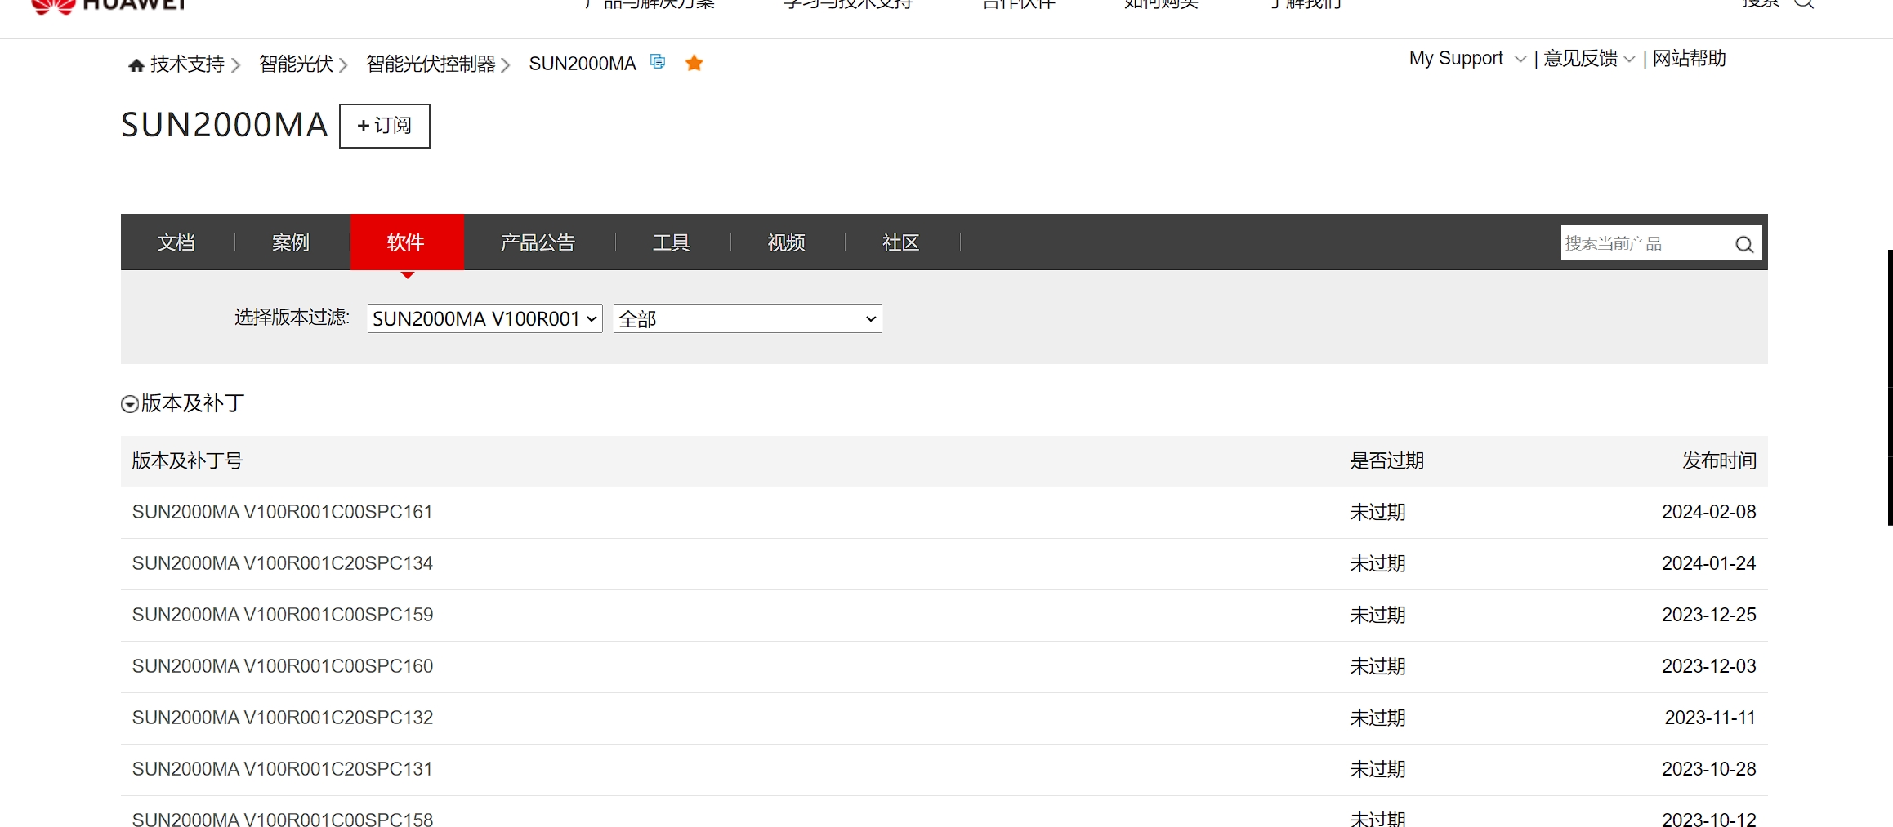Open the SUN2000MA V100R001 version dropdown
This screenshot has height=827, width=1893.
[485, 318]
